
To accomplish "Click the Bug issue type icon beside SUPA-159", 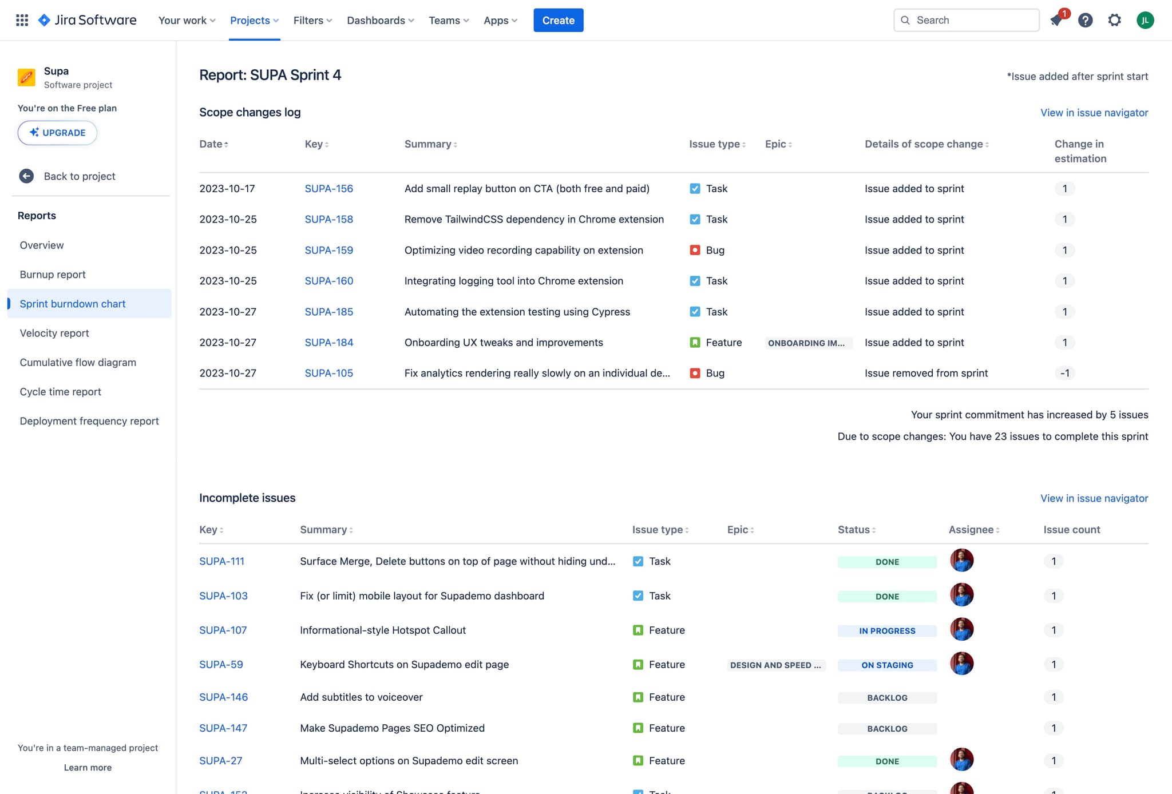I will click(x=695, y=250).
